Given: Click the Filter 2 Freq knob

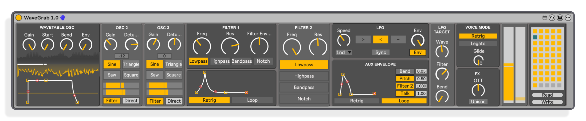Looking at the screenshot, I should pyautogui.click(x=292, y=47).
